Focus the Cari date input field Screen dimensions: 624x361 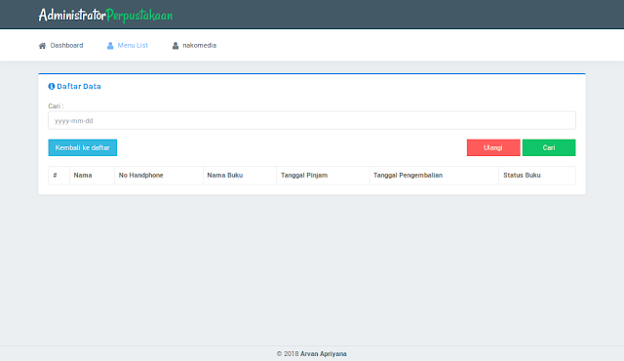[x=312, y=120]
